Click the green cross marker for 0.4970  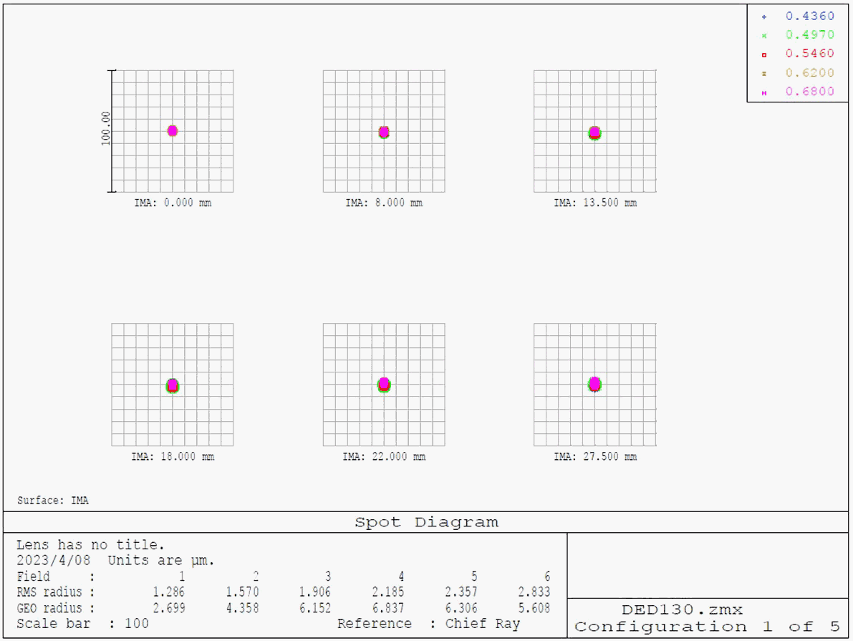(764, 35)
